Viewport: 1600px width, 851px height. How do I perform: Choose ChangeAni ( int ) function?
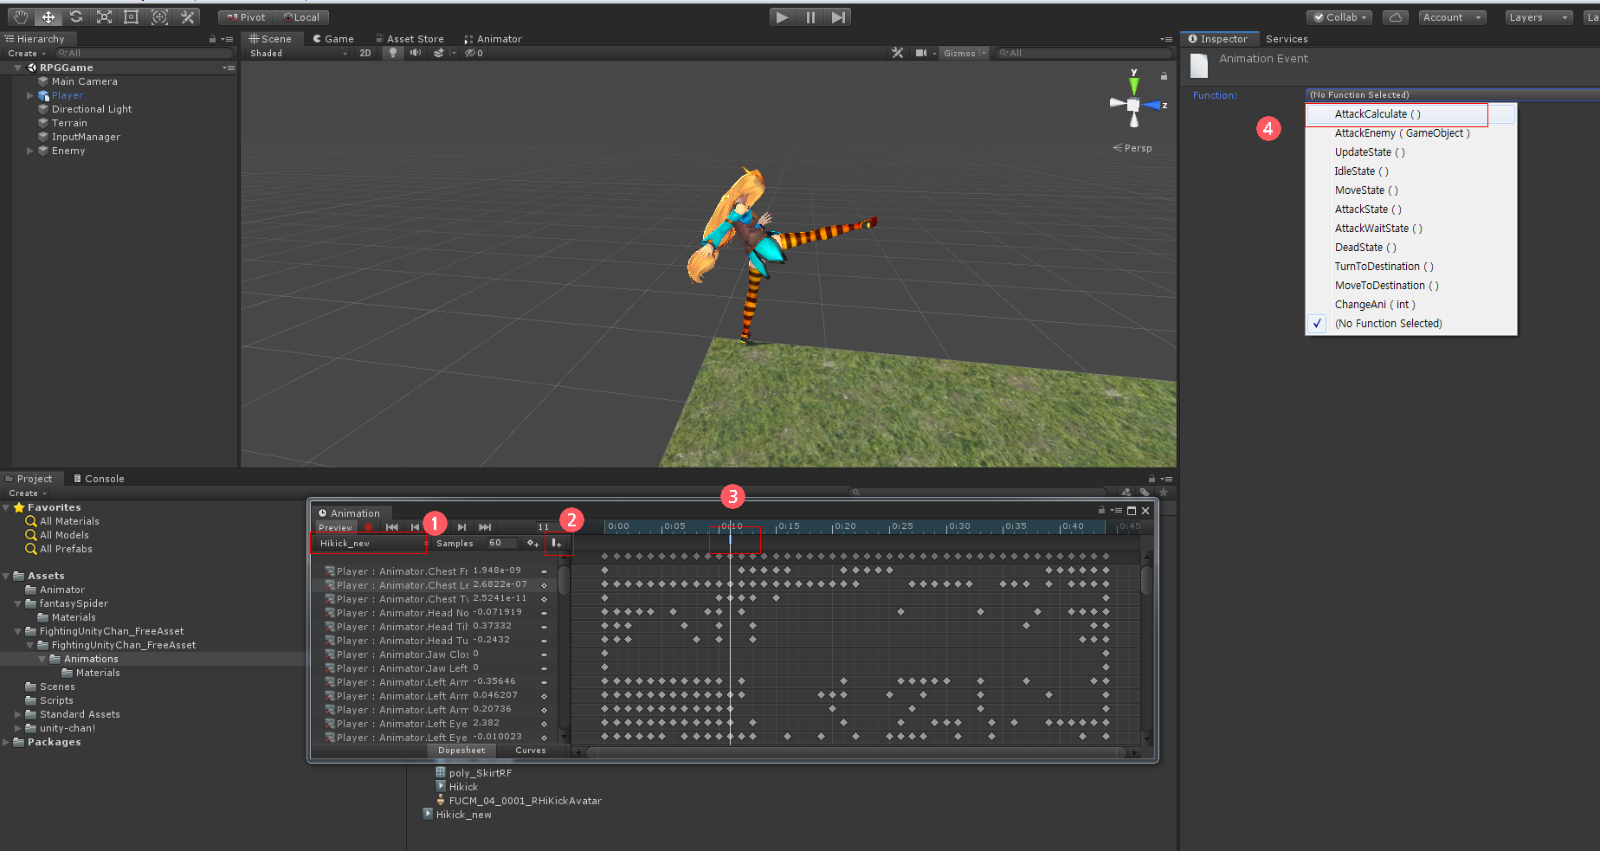pos(1411,305)
